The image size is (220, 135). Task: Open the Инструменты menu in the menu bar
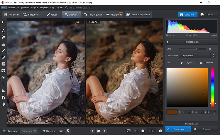[x=23, y=7]
